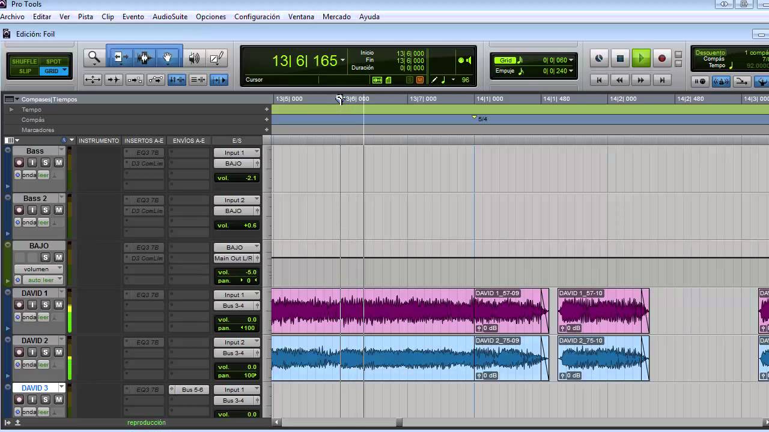Image resolution: width=769 pixels, height=432 pixels.
Task: Record-enable the DAVID 1 track
Action: tap(19, 305)
